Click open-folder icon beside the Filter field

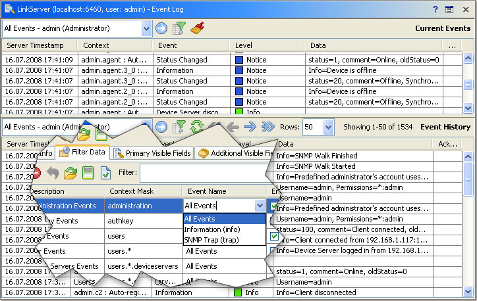coord(70,173)
